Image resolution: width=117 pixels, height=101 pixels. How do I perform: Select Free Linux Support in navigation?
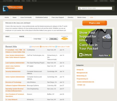58,17
